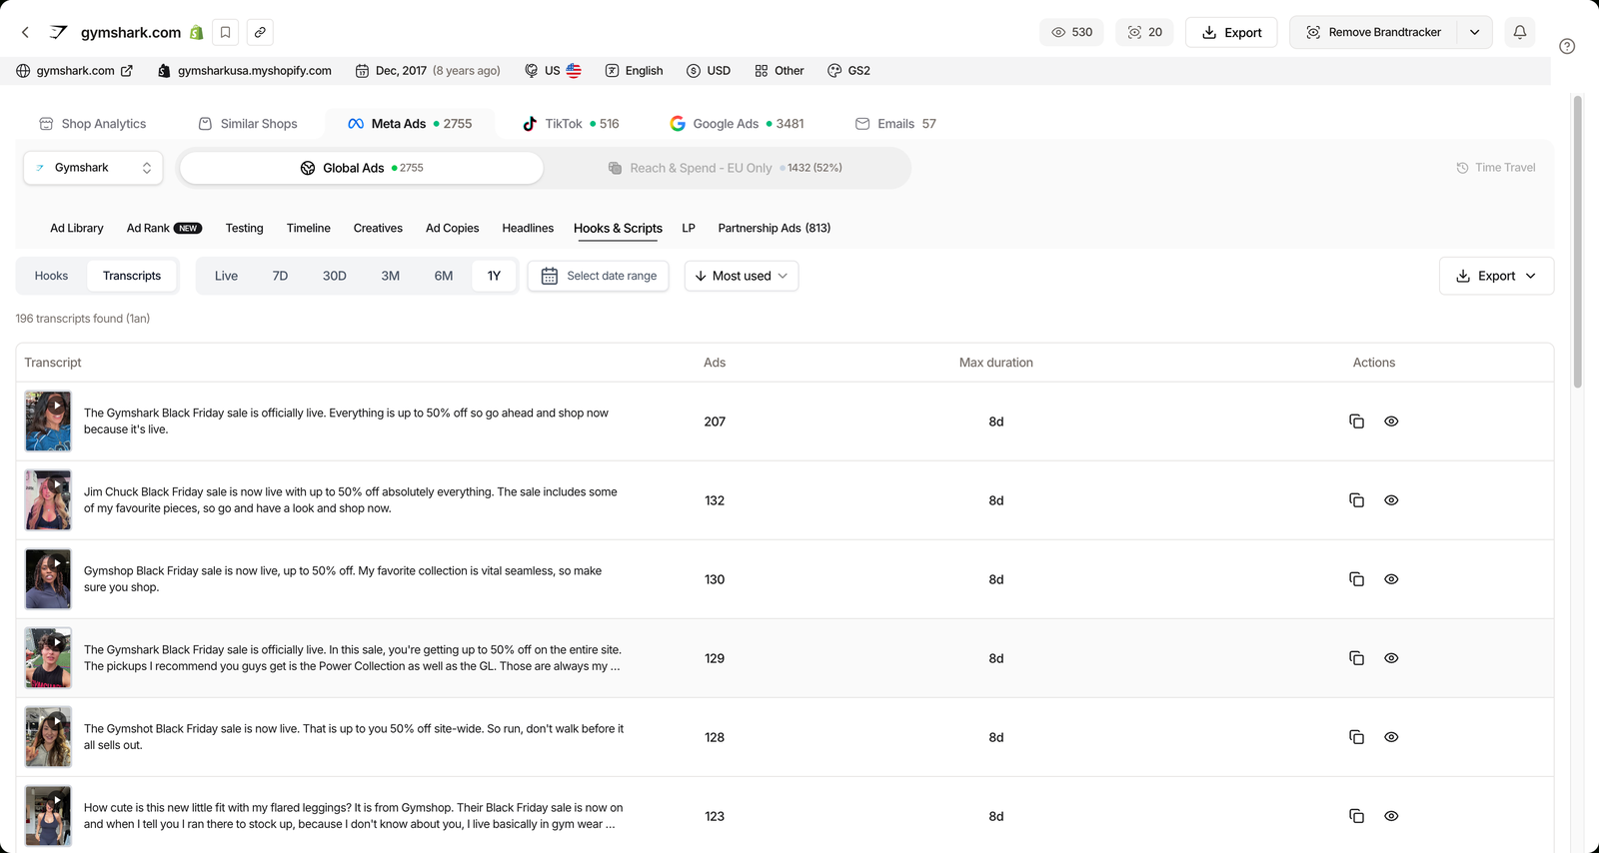Play the Jim Chuck Black Friday video thumbnail
Viewport: 1599px width, 853px height.
[x=48, y=500]
